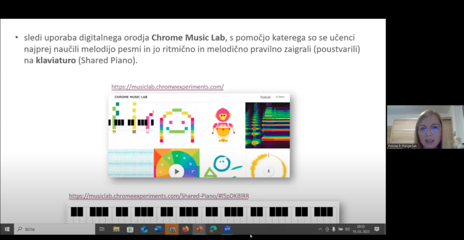Switch to Word on the taskbar

point(158,229)
